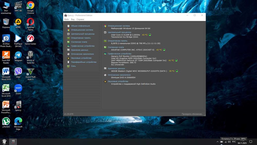
Task: Open Сеть network section
Action: click(73, 66)
